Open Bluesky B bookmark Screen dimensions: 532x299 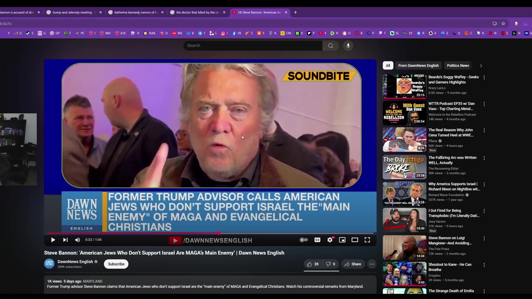coord(190,33)
